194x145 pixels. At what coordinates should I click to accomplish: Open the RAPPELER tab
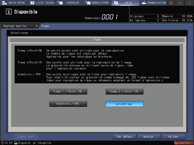tap(70, 3)
